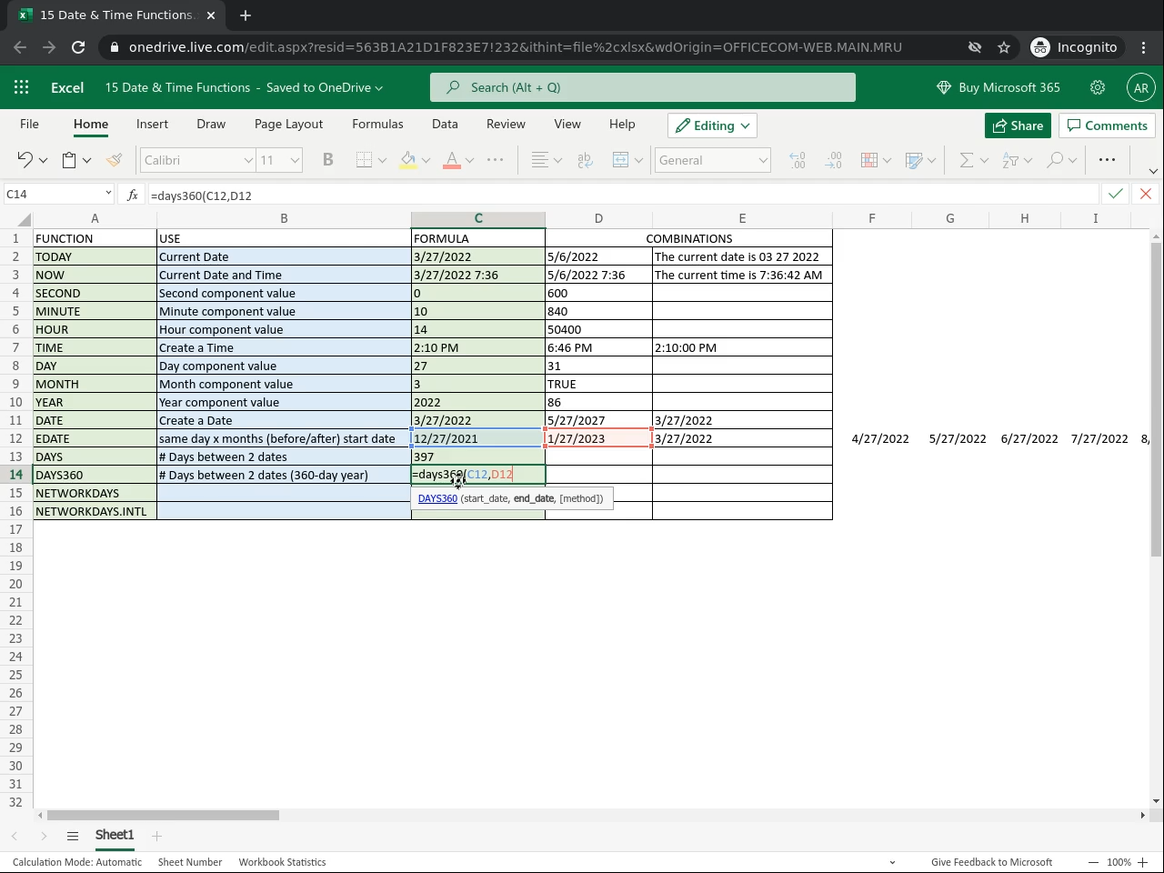This screenshot has width=1164, height=873.
Task: Click the green checkmark to enter formula
Action: click(x=1115, y=194)
